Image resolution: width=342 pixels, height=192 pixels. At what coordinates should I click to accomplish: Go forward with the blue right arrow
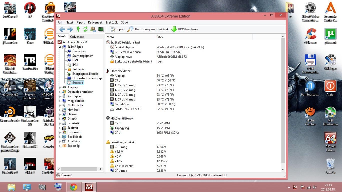pos(70,29)
